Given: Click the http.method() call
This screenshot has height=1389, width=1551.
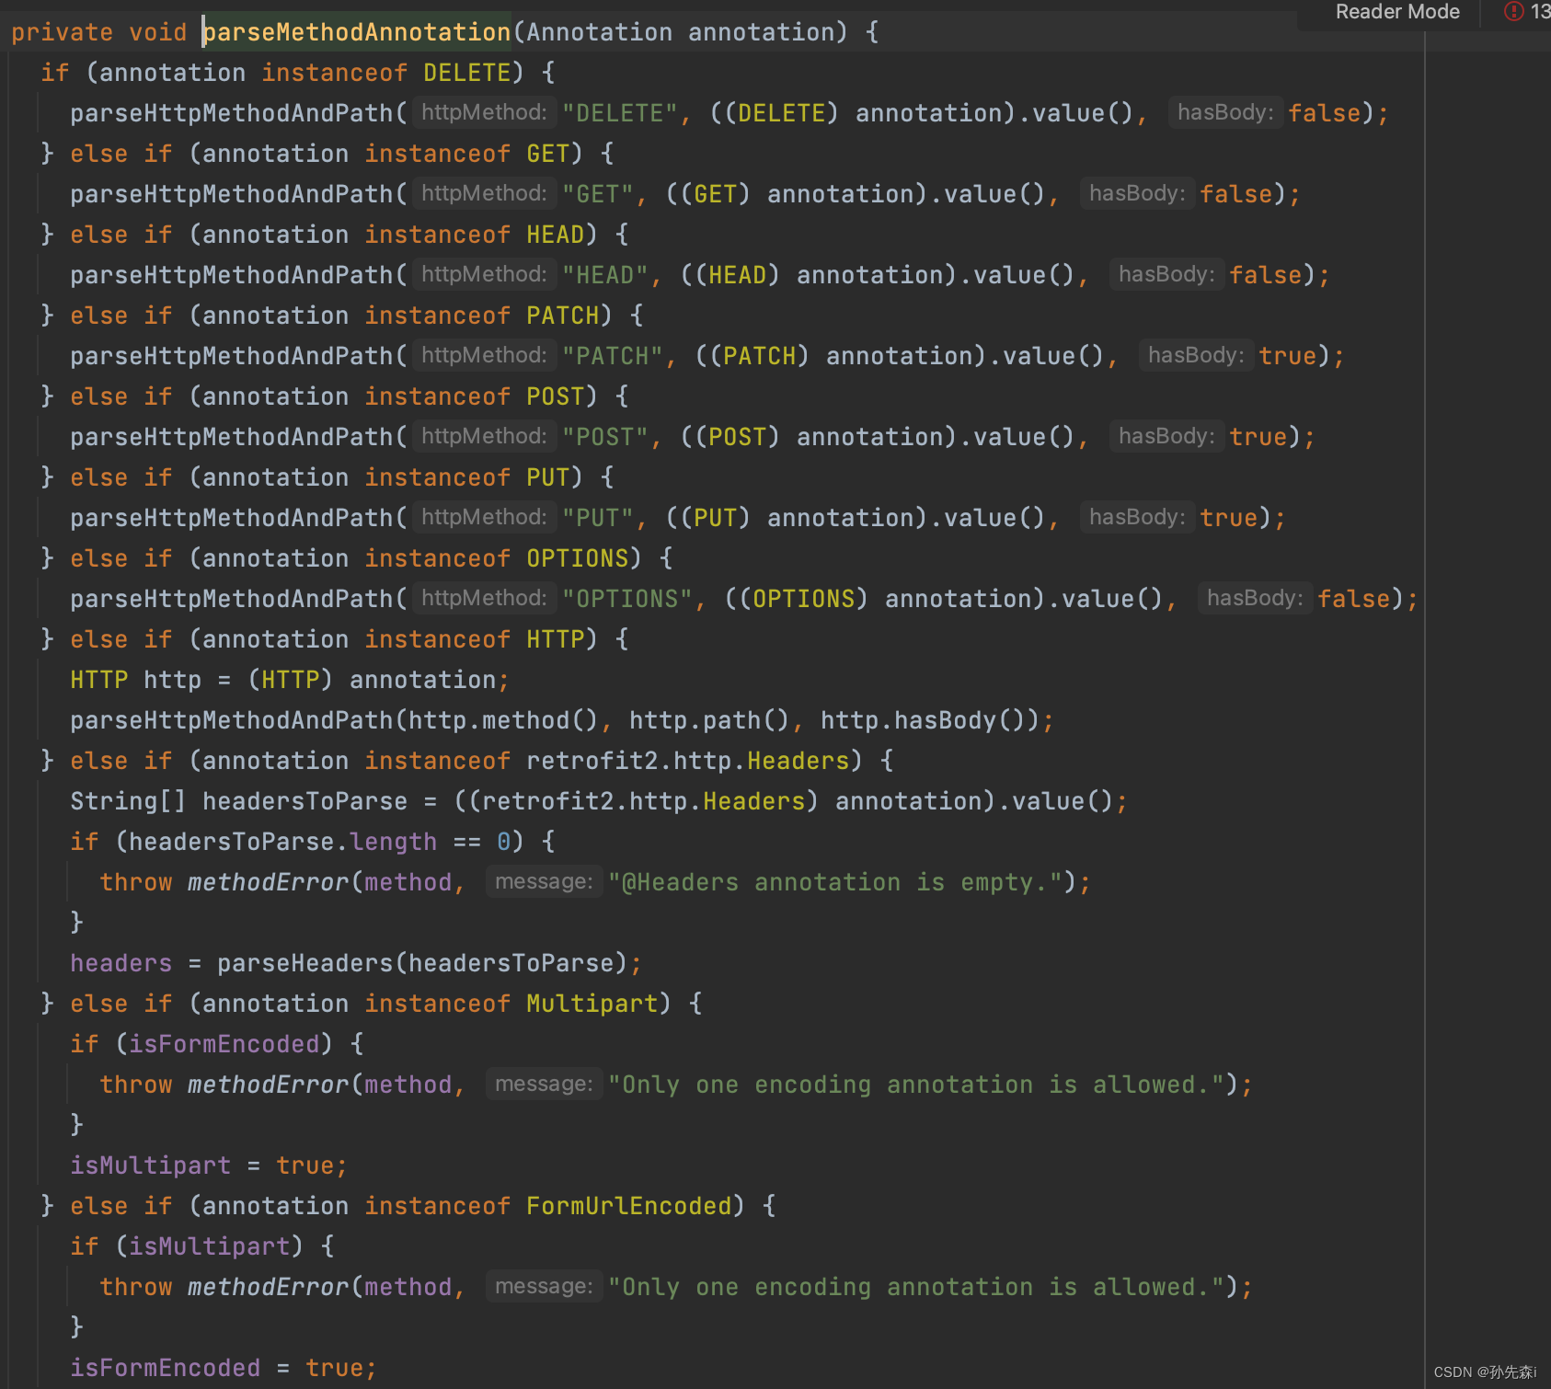Looking at the screenshot, I should 504,720.
